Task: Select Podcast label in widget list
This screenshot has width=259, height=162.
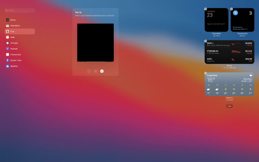Action: [x=14, y=49]
